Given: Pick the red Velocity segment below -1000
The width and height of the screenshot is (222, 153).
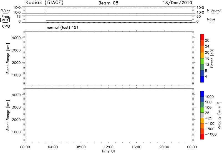Looking at the screenshot, I should (202, 137).
